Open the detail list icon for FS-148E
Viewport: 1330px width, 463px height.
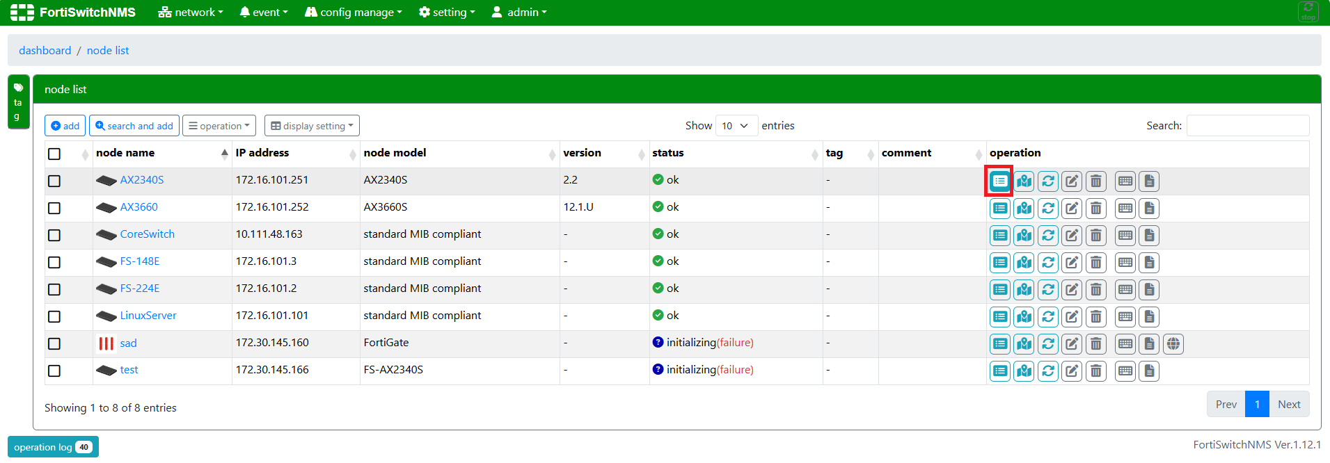tap(999, 263)
